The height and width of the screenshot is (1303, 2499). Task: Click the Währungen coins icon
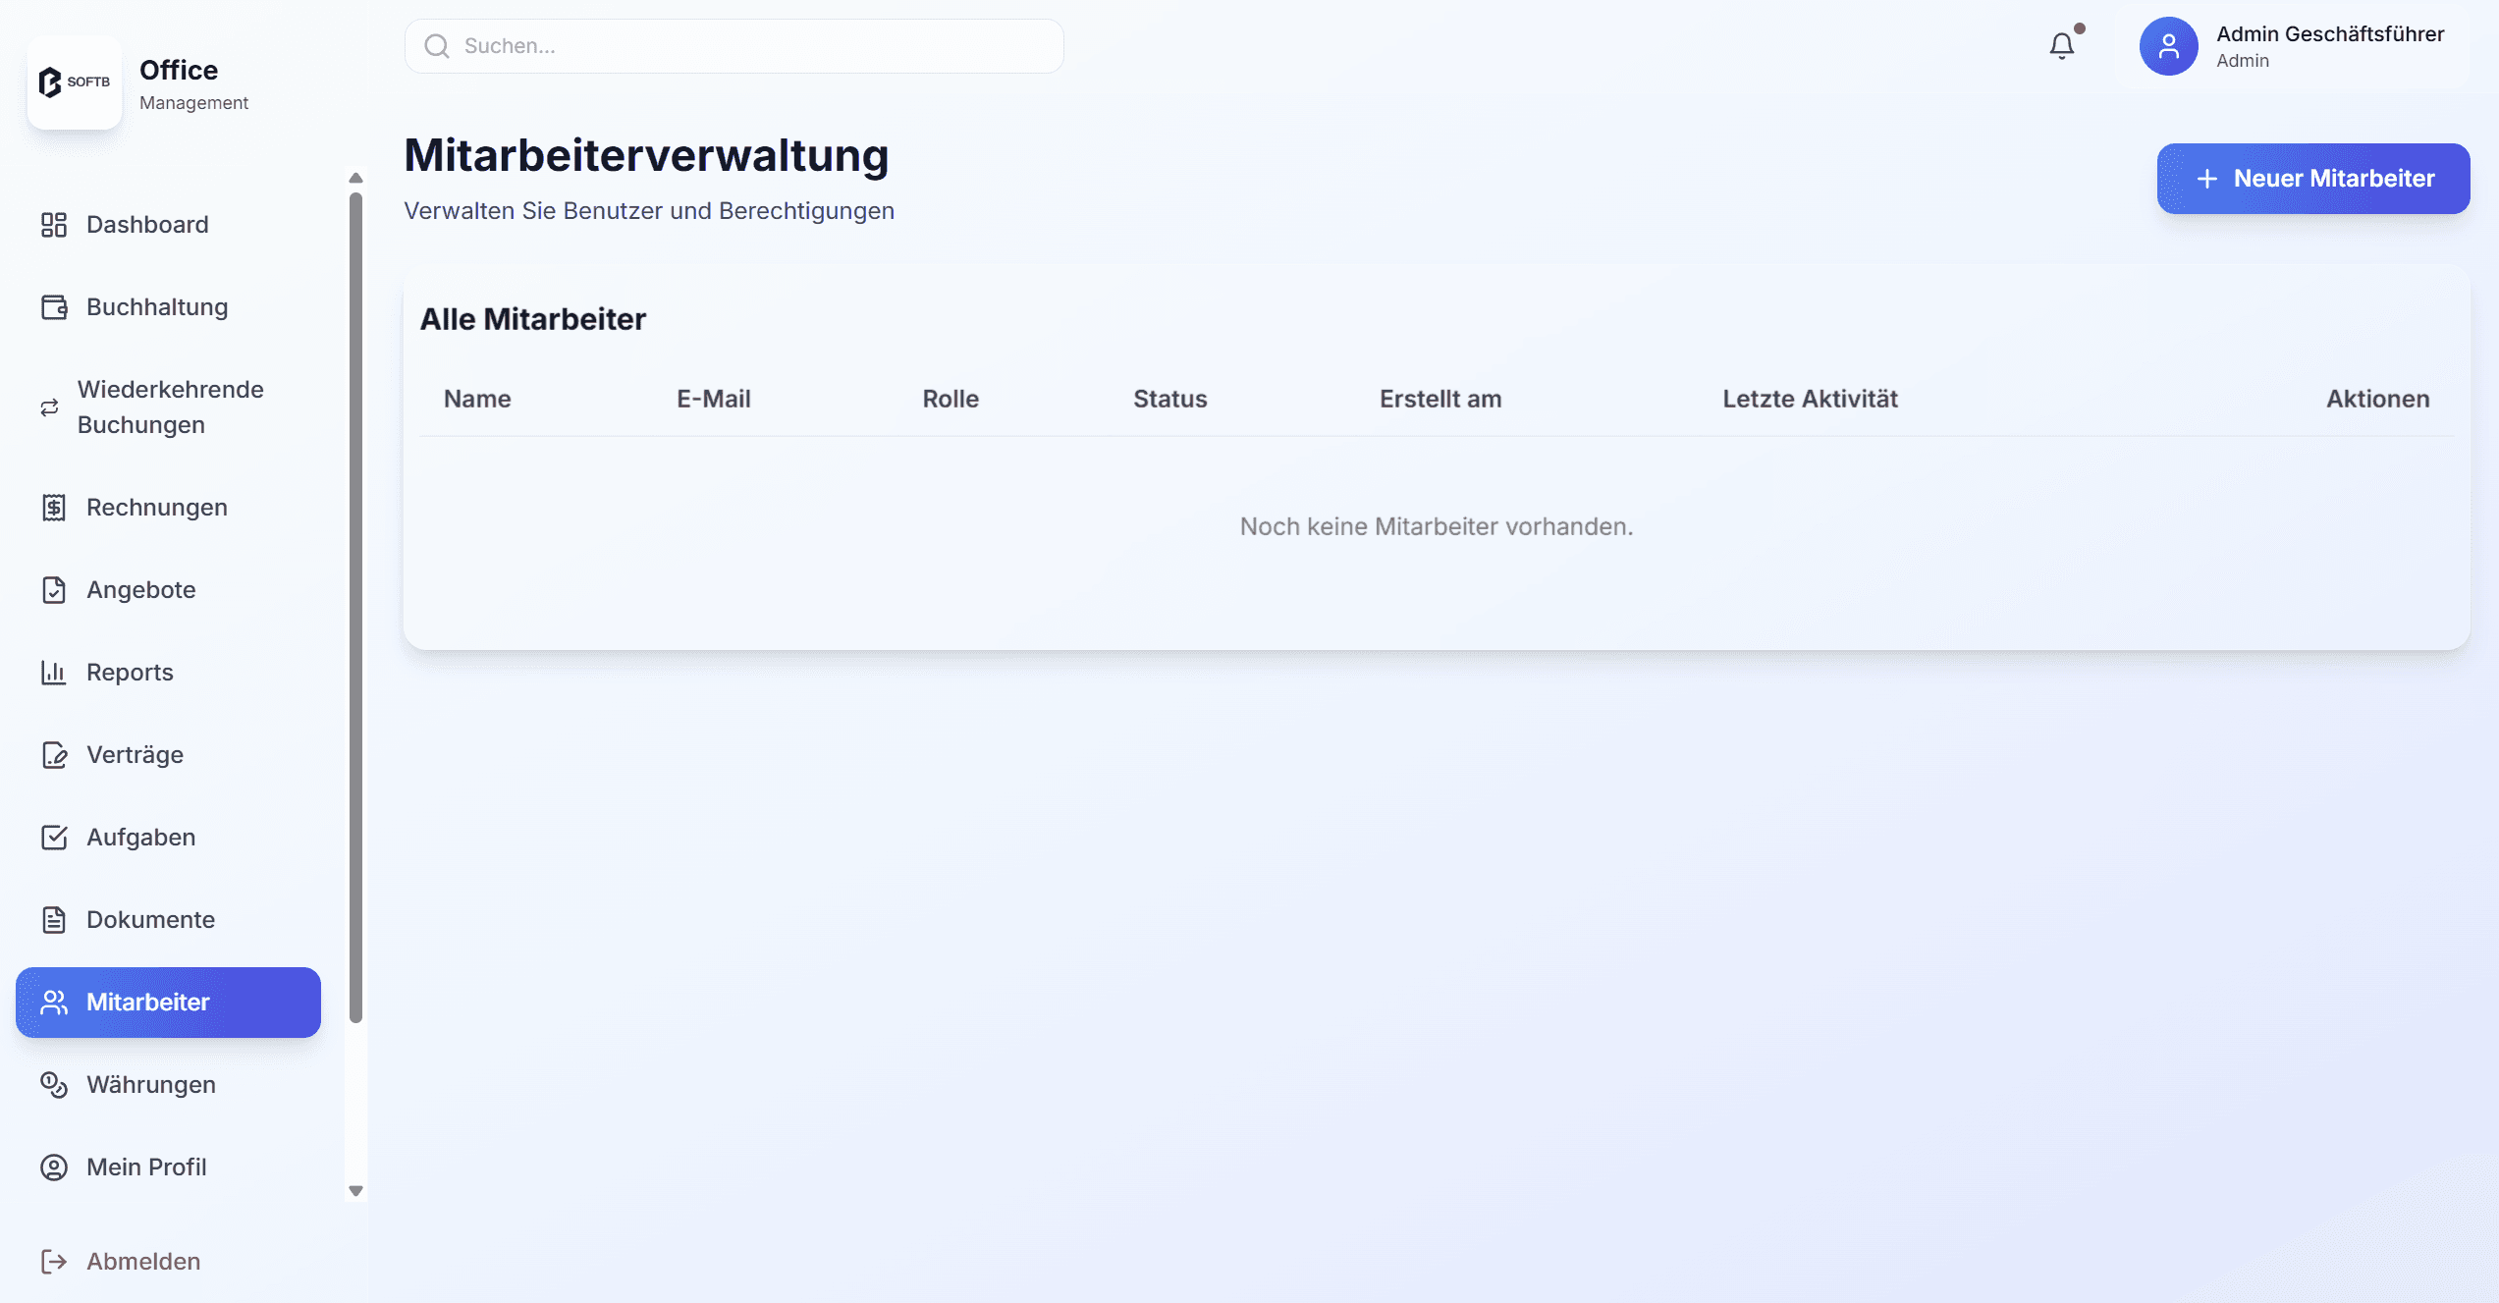(x=54, y=1085)
